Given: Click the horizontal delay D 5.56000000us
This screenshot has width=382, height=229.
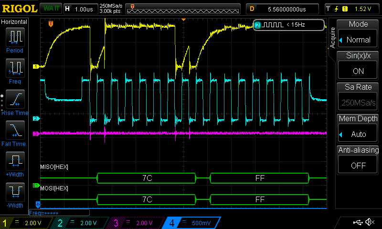Looking at the screenshot, I should [x=282, y=9].
